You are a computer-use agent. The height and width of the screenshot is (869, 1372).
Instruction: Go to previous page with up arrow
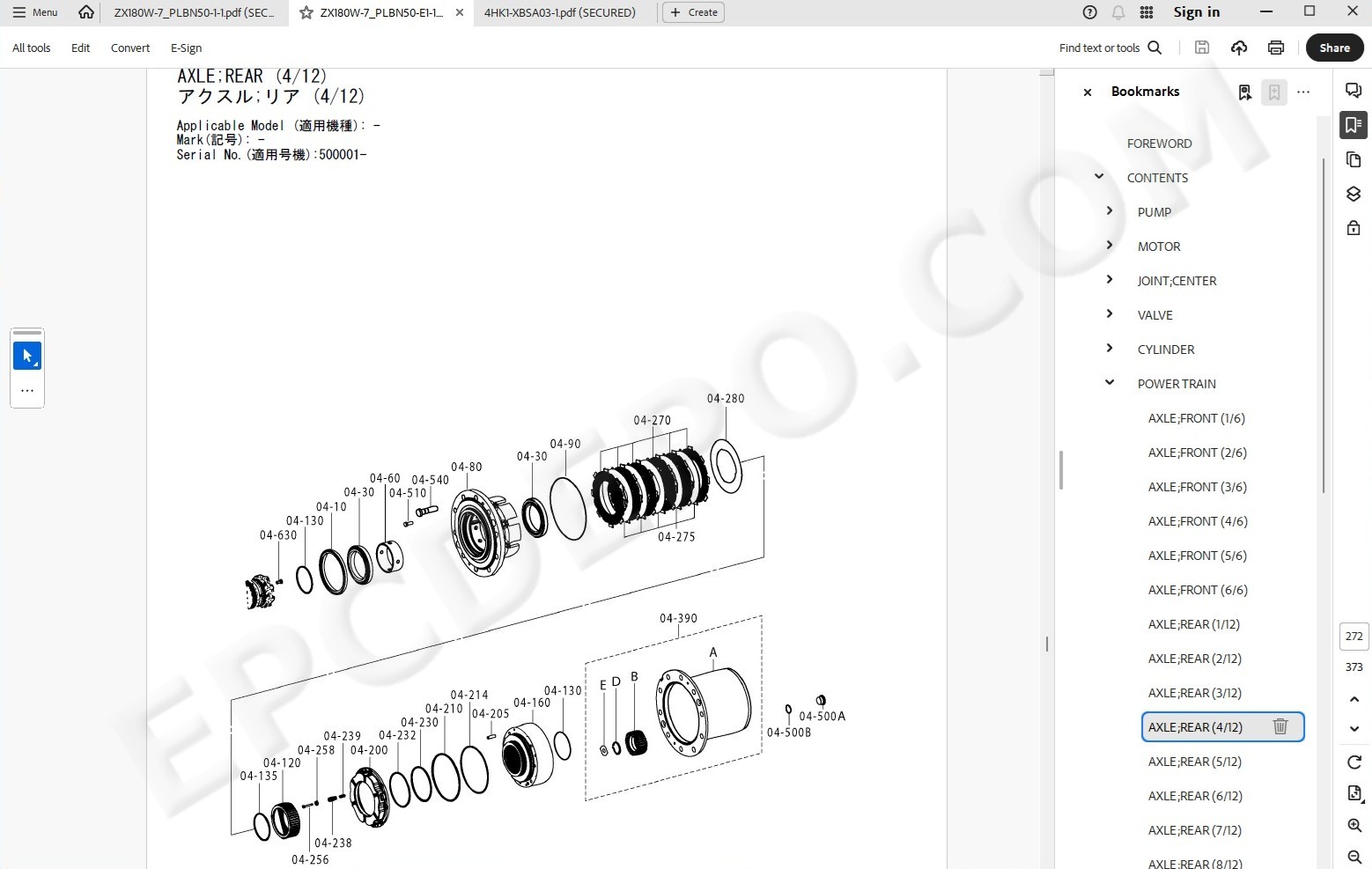tap(1354, 699)
